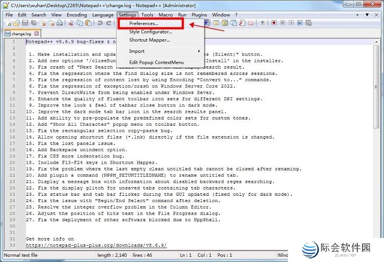Viewport: 384px width, 262px height.
Task: Open the Define your language toolbar icon
Action: click(x=216, y=23)
